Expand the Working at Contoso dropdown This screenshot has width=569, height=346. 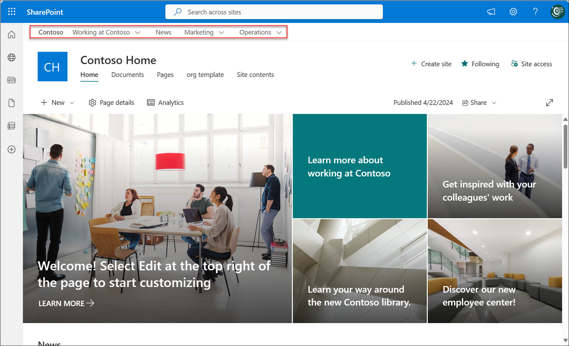point(138,32)
